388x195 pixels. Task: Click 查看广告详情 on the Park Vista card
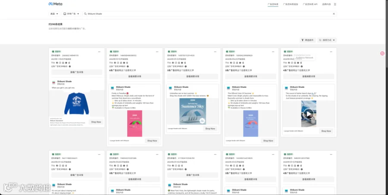193,175
